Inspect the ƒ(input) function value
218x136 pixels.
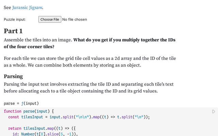[x=29, y=103]
